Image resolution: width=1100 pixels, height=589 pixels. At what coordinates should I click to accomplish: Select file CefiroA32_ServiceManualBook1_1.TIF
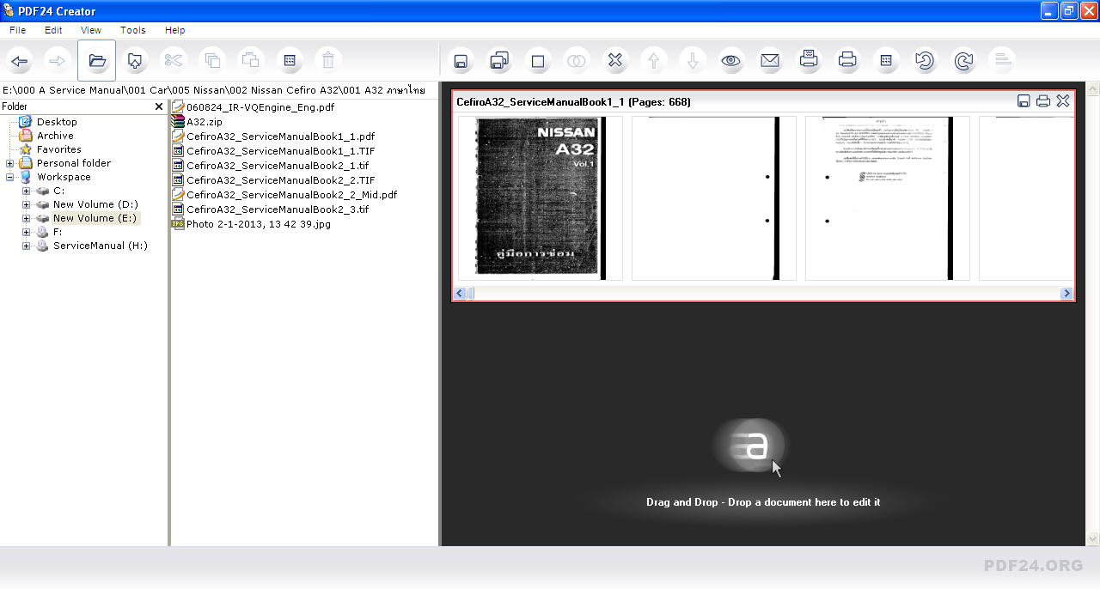coord(280,151)
